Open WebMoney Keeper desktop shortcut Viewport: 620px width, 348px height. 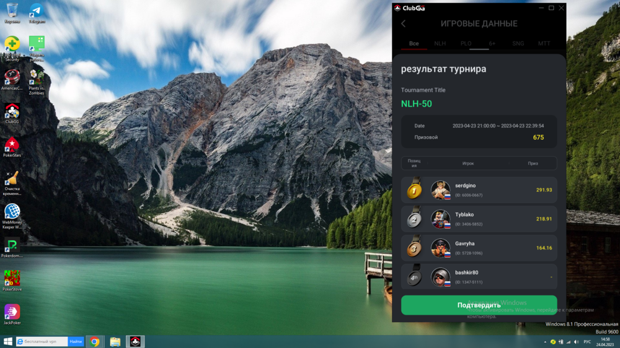12,214
